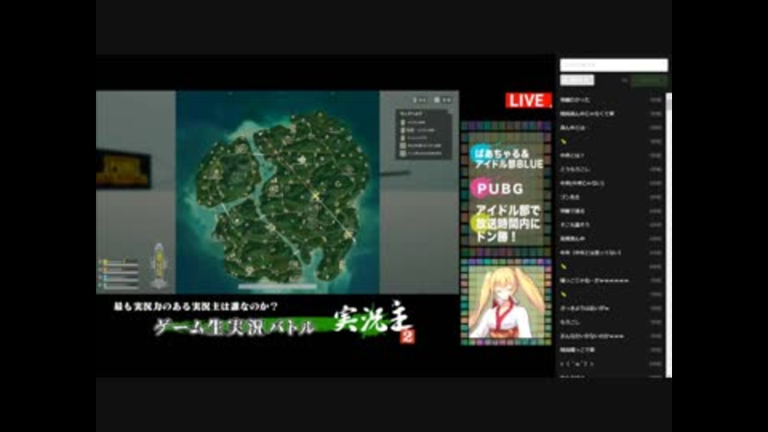This screenshot has height=432, width=768.
Task: Click the green send button beside the comment field
Action: tap(649, 80)
